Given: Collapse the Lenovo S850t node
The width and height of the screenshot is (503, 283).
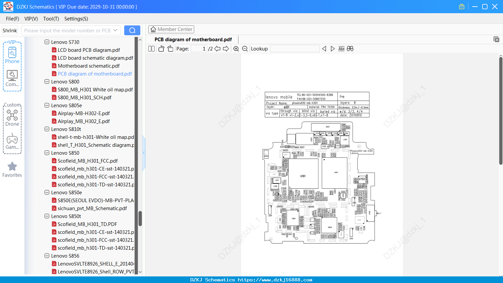Looking at the screenshot, I should 47,216.
